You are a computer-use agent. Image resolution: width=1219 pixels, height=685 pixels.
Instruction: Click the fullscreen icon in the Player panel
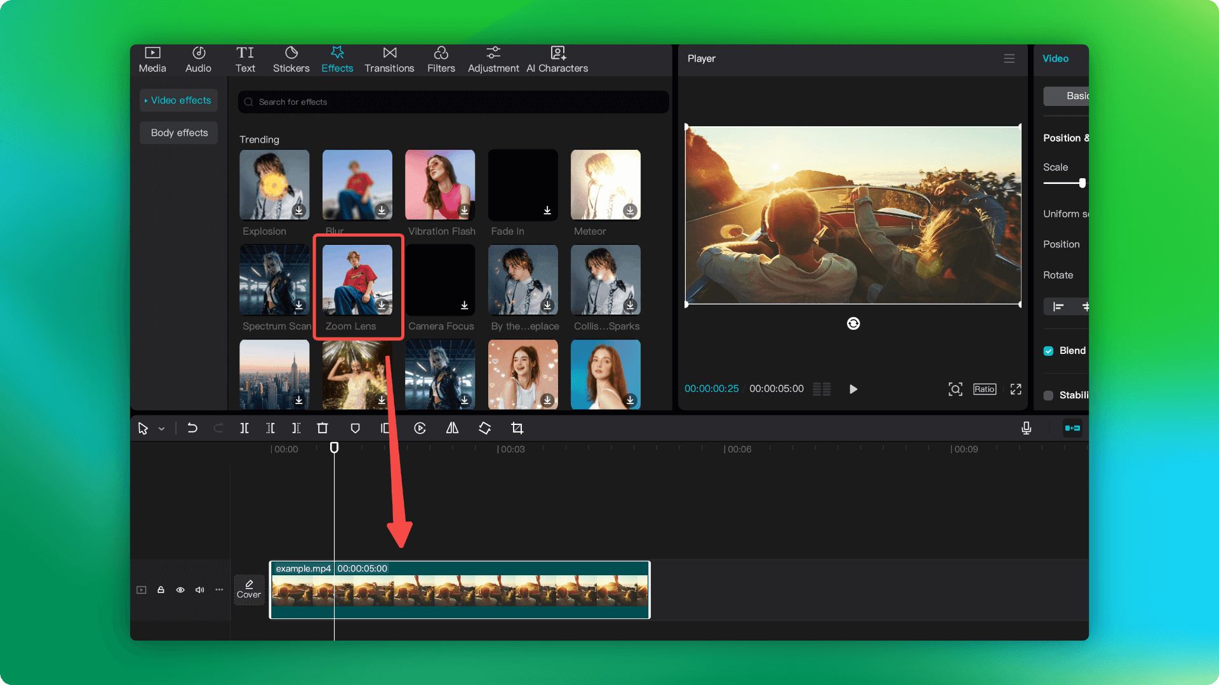coord(1015,389)
